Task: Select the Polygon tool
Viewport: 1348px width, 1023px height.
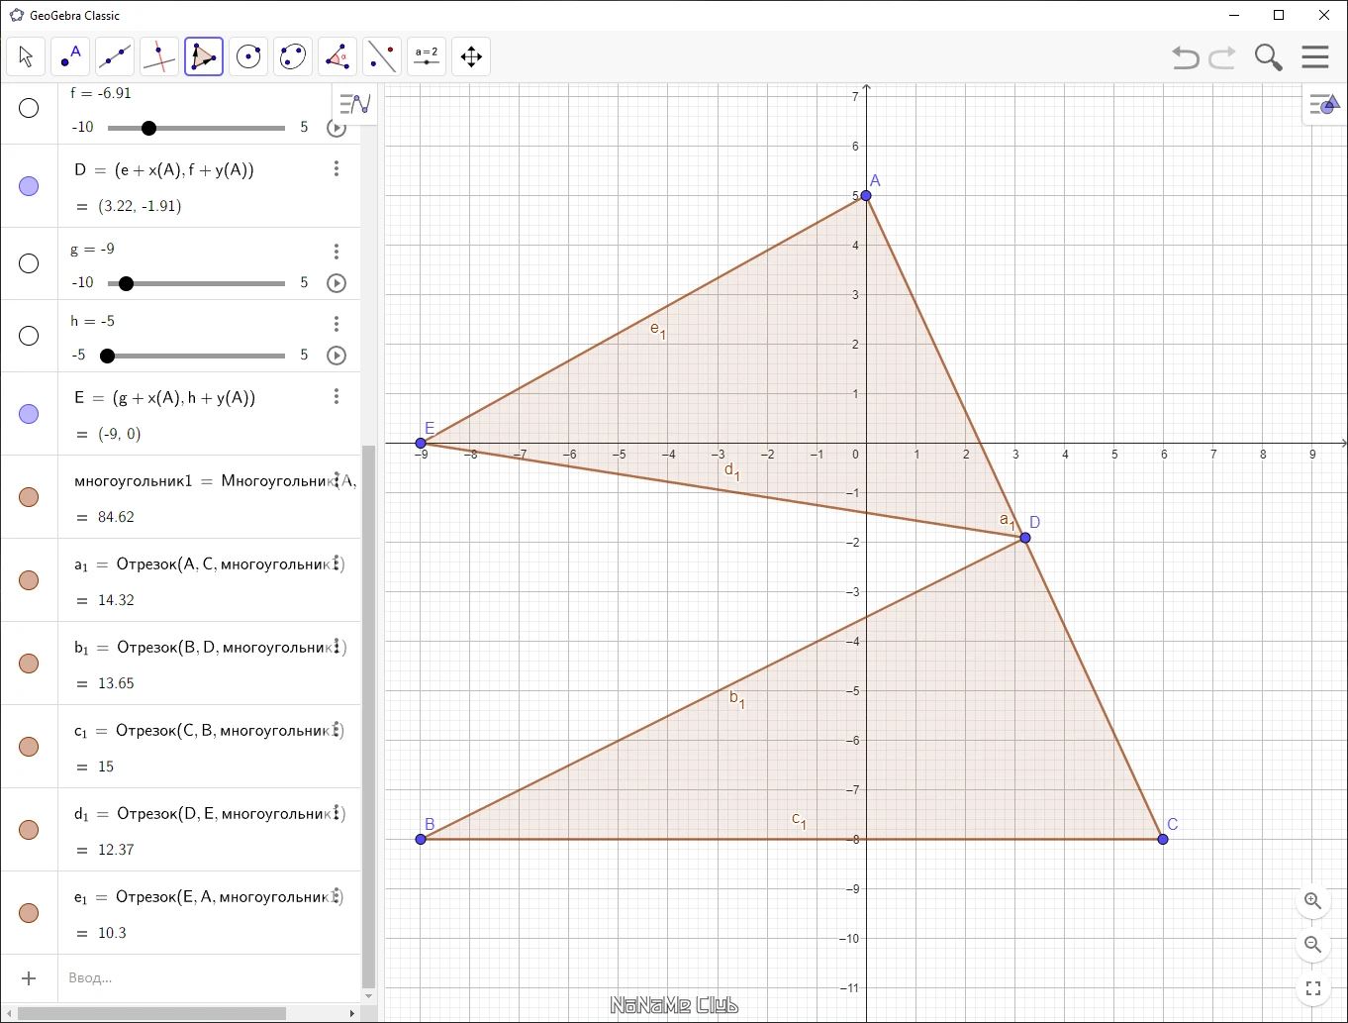Action: click(204, 56)
